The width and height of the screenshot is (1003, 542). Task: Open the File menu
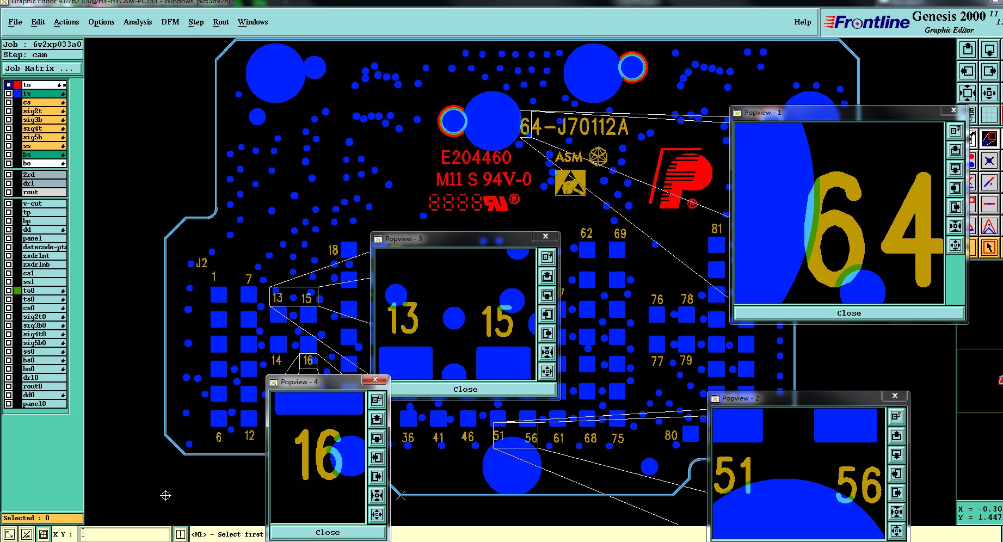pos(15,22)
